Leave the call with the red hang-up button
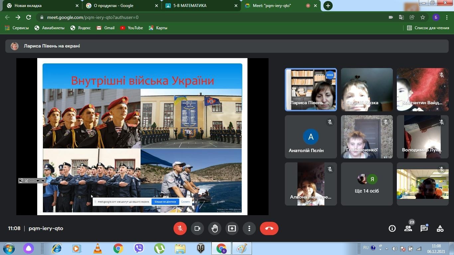The image size is (454, 255). coord(269,228)
